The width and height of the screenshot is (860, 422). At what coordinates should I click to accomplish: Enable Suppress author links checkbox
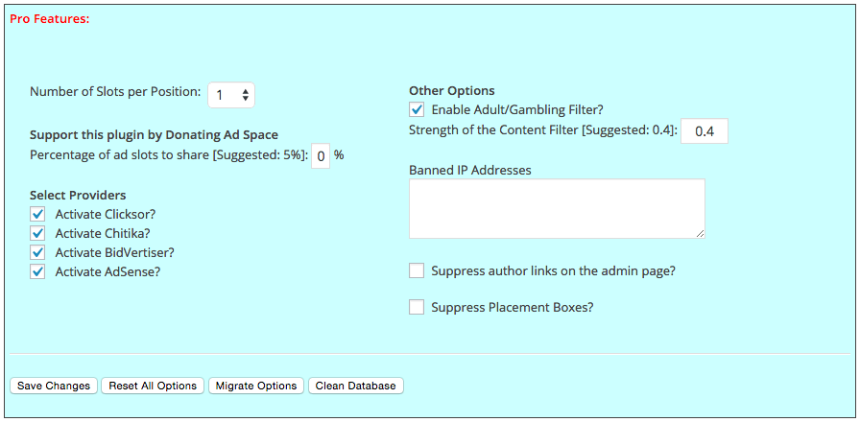point(417,270)
